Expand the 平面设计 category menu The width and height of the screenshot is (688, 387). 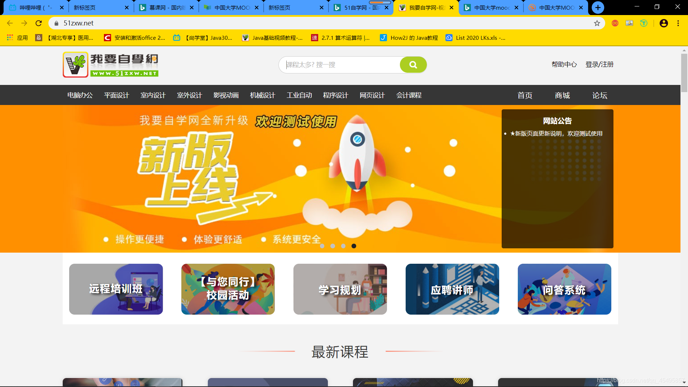[116, 95]
